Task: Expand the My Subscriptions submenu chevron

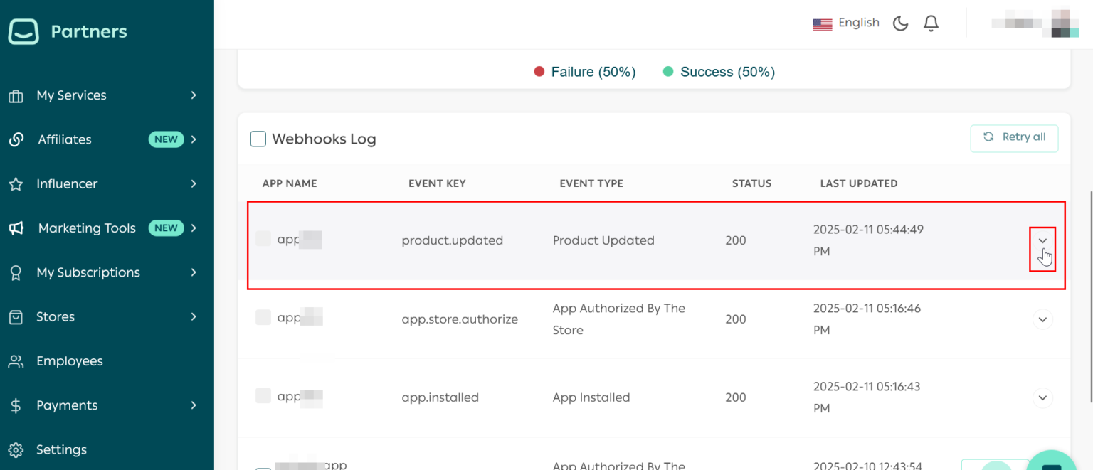Action: click(x=194, y=272)
